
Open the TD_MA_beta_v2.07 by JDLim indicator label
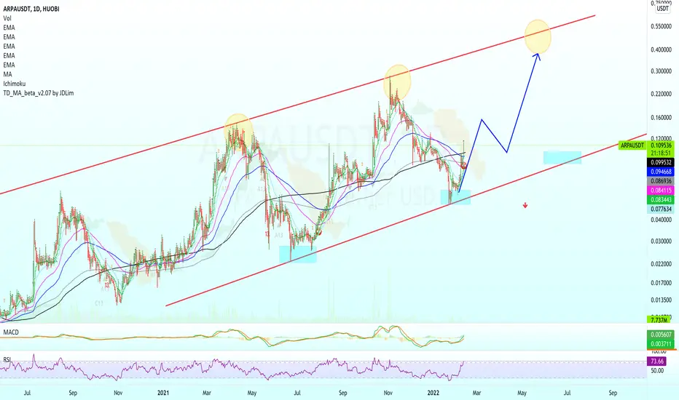coord(39,93)
